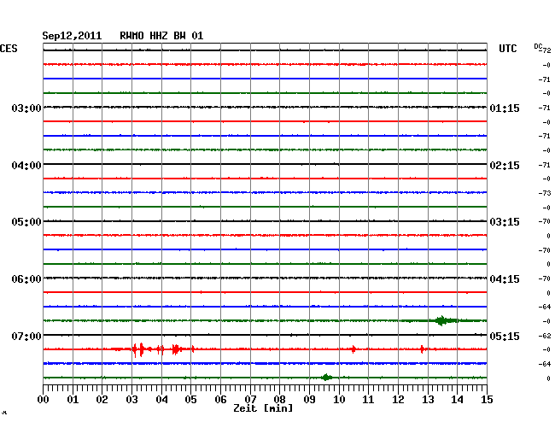This screenshot has width=555, height=422.
Task: Select the 07:00 local time label
Action: (26, 336)
